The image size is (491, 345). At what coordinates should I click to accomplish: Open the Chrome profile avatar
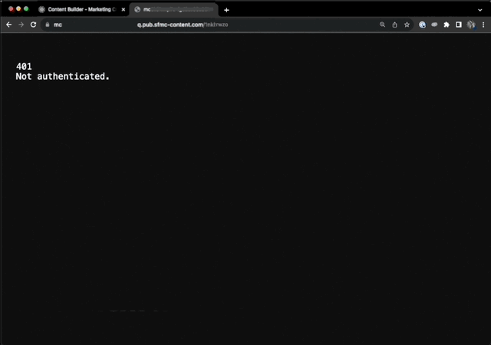point(471,25)
